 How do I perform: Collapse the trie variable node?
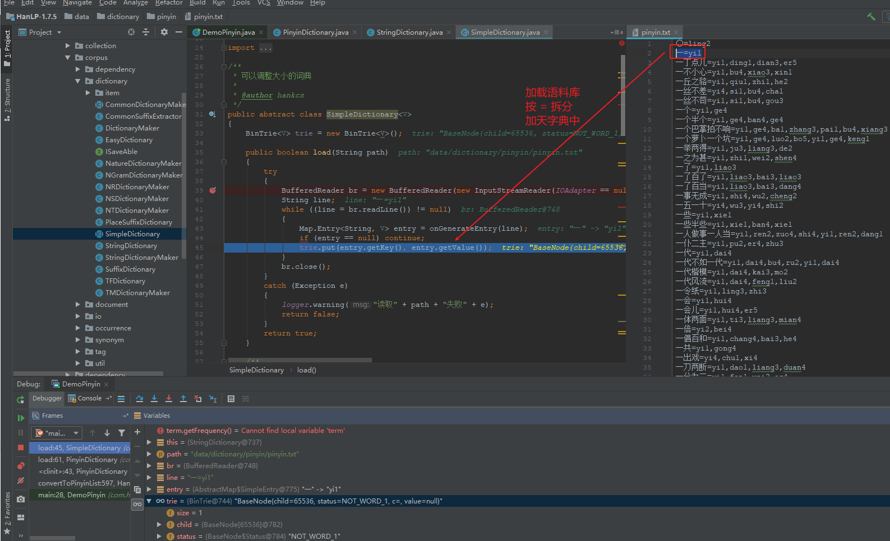click(x=149, y=501)
